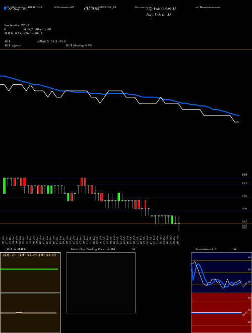Click the 'Stochastics & R' panel heading
The image size is (252, 333).
click(206, 249)
